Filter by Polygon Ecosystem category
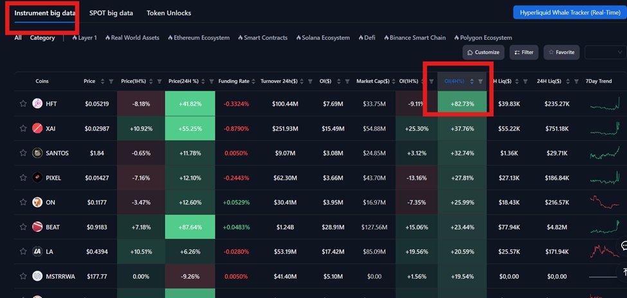Viewport: 627px width, 298px height. click(x=483, y=37)
